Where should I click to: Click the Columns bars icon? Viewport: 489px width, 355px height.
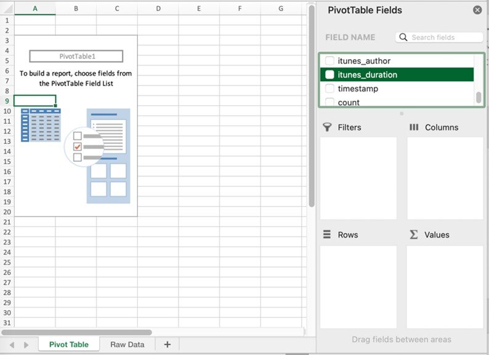coord(414,127)
